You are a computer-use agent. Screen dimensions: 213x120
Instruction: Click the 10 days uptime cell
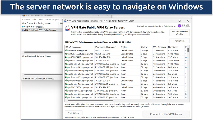tap(145, 51)
